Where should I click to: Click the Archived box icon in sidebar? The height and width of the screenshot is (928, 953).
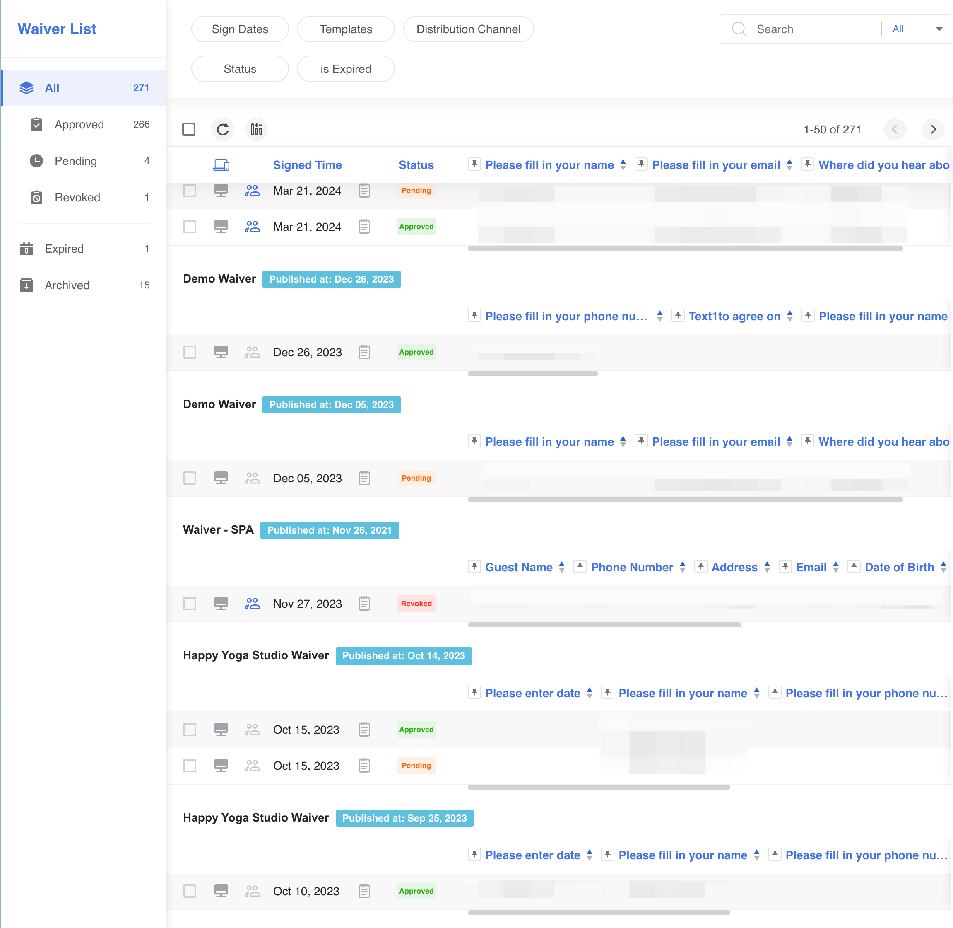click(x=26, y=285)
